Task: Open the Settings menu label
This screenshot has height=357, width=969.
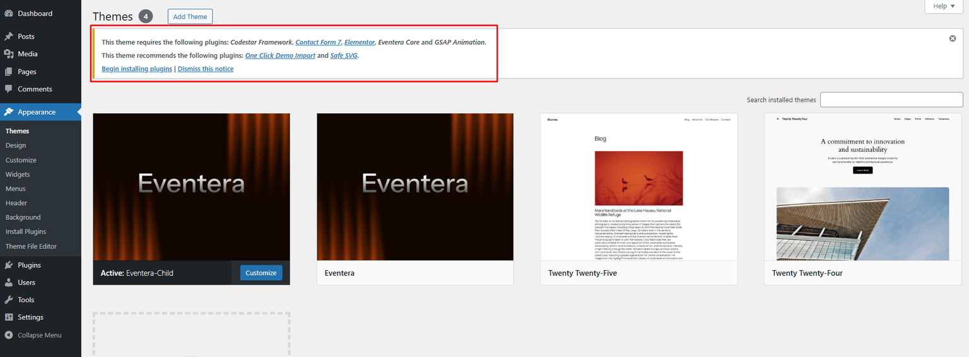Action: [x=30, y=317]
